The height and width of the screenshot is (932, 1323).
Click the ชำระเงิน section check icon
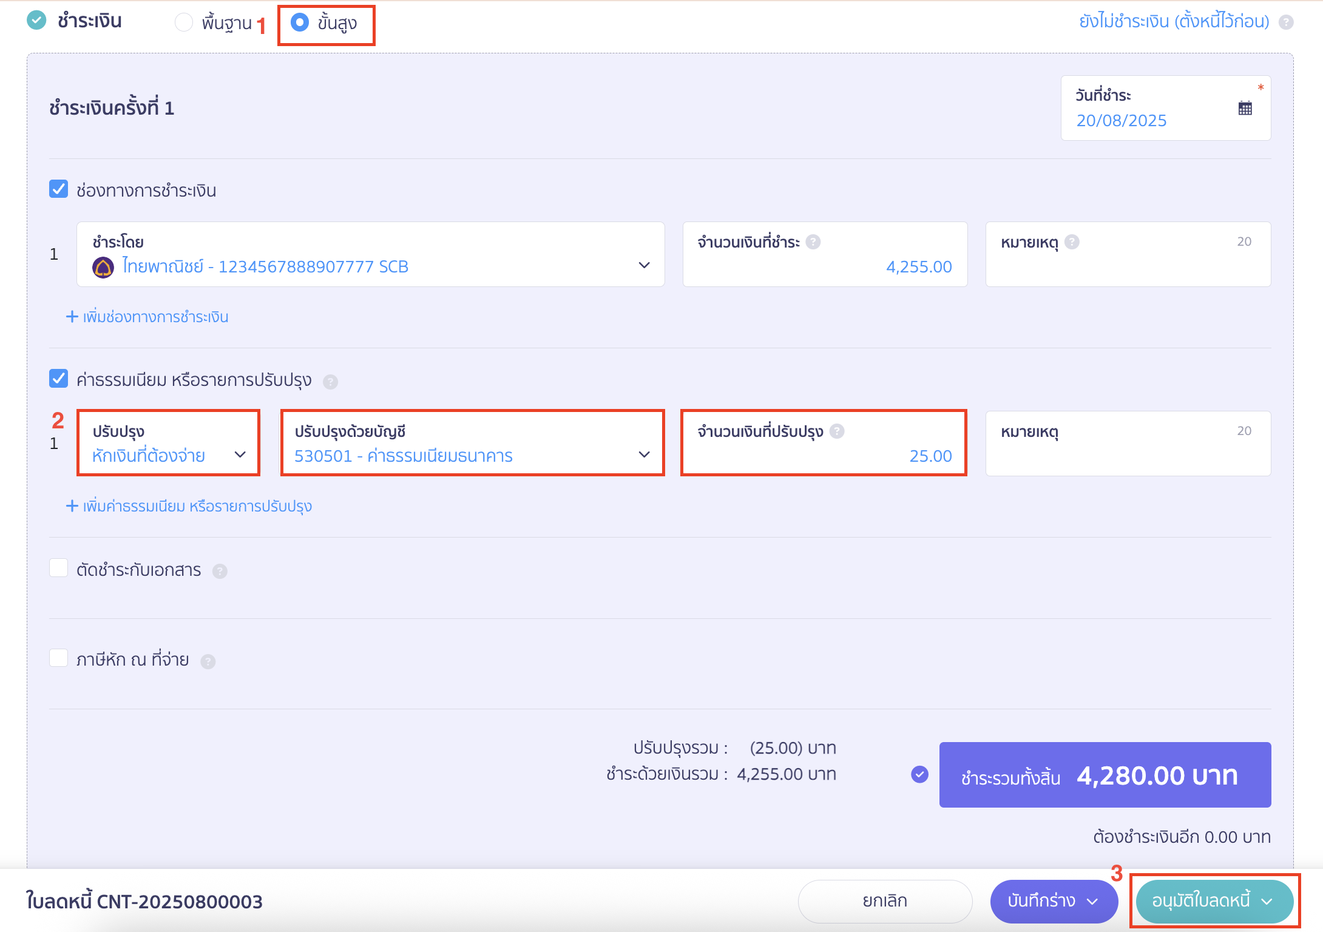[x=36, y=21]
